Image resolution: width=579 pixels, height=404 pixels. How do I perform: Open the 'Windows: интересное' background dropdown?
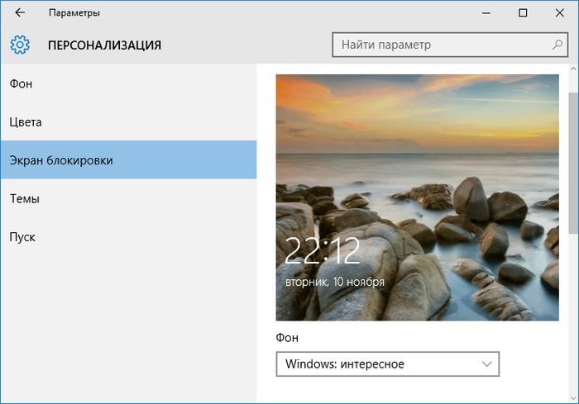(387, 364)
